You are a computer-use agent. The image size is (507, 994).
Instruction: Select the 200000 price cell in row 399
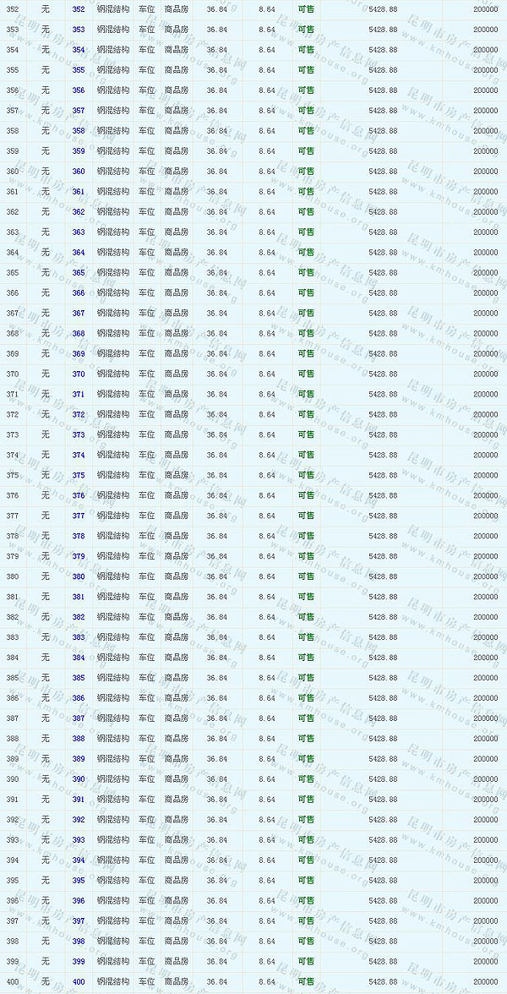485,962
